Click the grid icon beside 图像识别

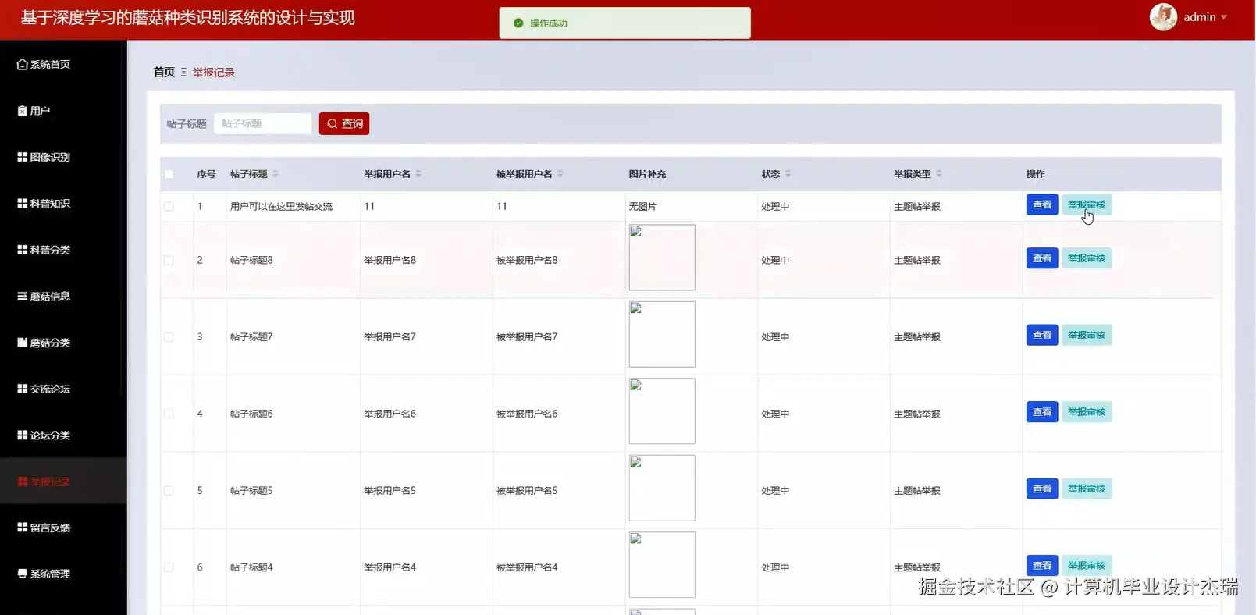[22, 157]
